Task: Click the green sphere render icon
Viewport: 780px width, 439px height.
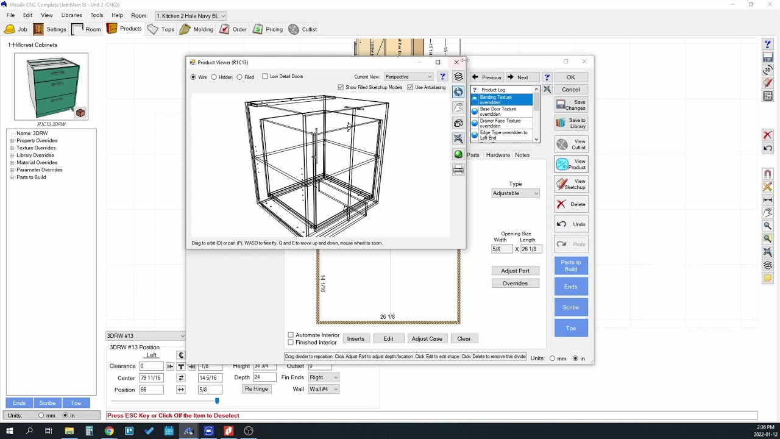Action: pyautogui.click(x=458, y=154)
